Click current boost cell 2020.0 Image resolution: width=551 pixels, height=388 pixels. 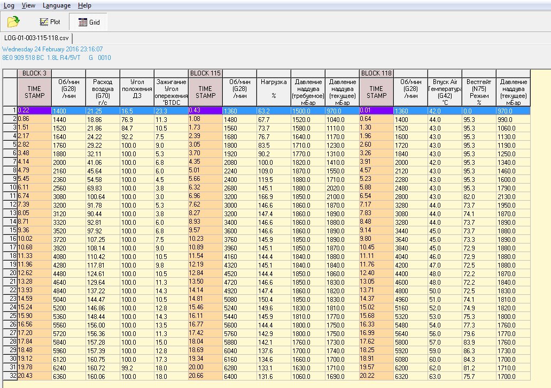[342, 188]
